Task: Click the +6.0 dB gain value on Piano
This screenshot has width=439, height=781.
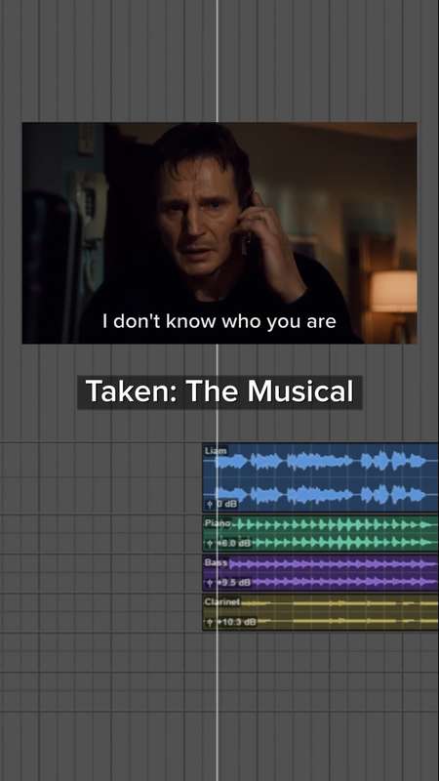Action: click(233, 543)
